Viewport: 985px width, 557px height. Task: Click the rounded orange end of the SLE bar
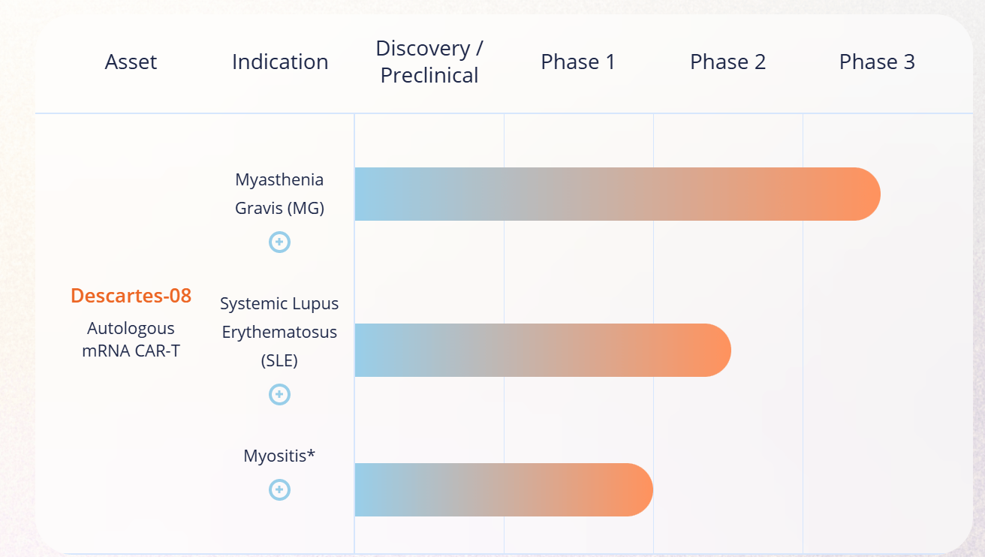[712, 351]
